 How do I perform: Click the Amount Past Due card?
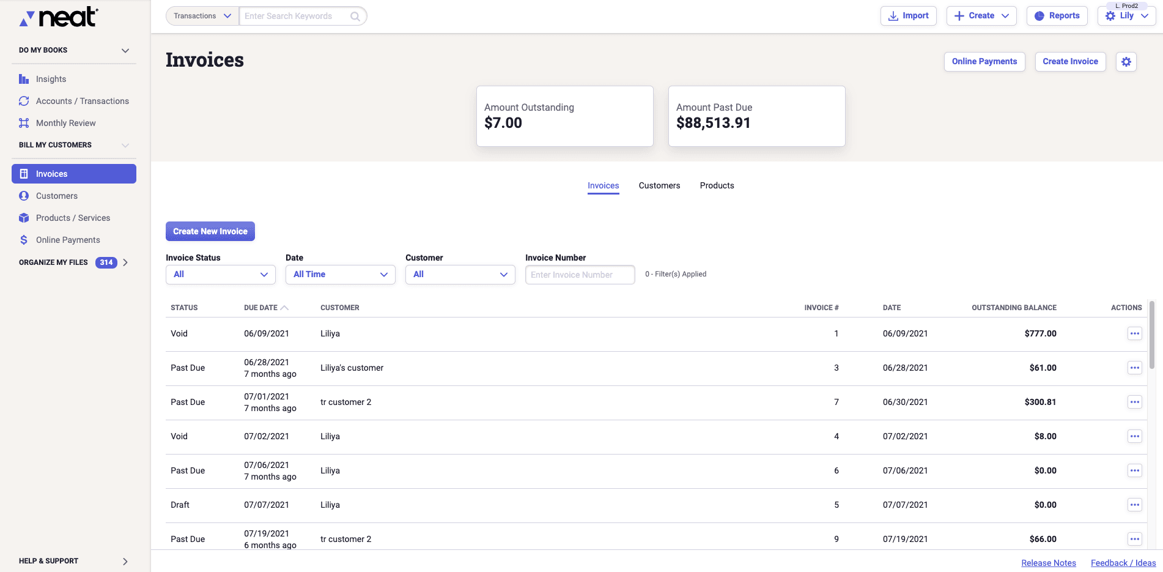pyautogui.click(x=757, y=116)
